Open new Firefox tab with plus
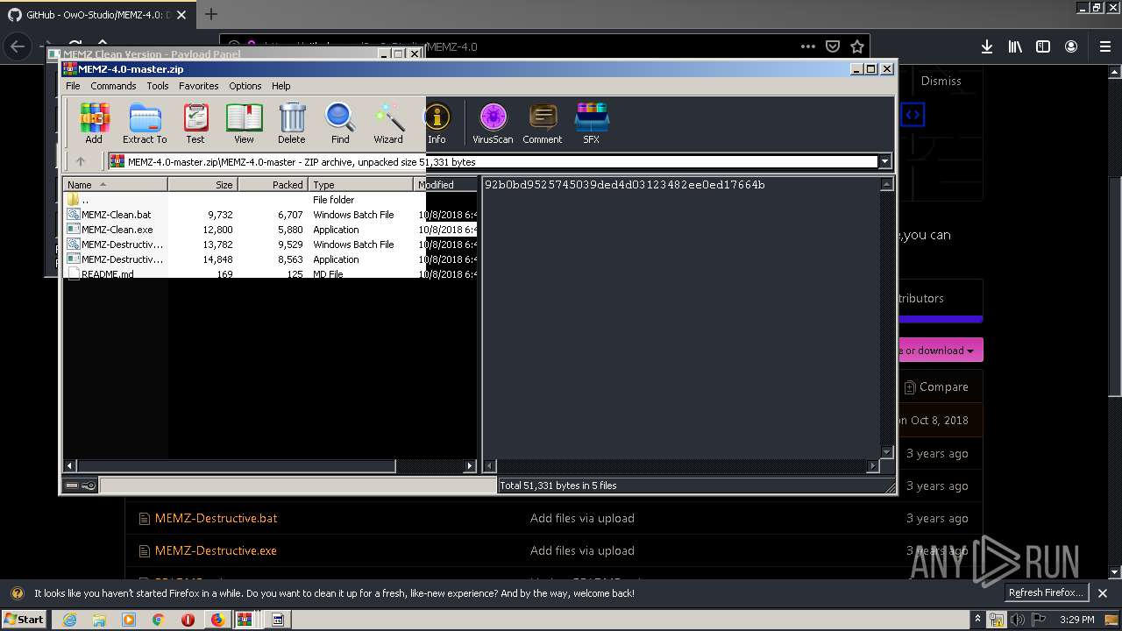Screen dimensions: 1122x631 (210, 14)
